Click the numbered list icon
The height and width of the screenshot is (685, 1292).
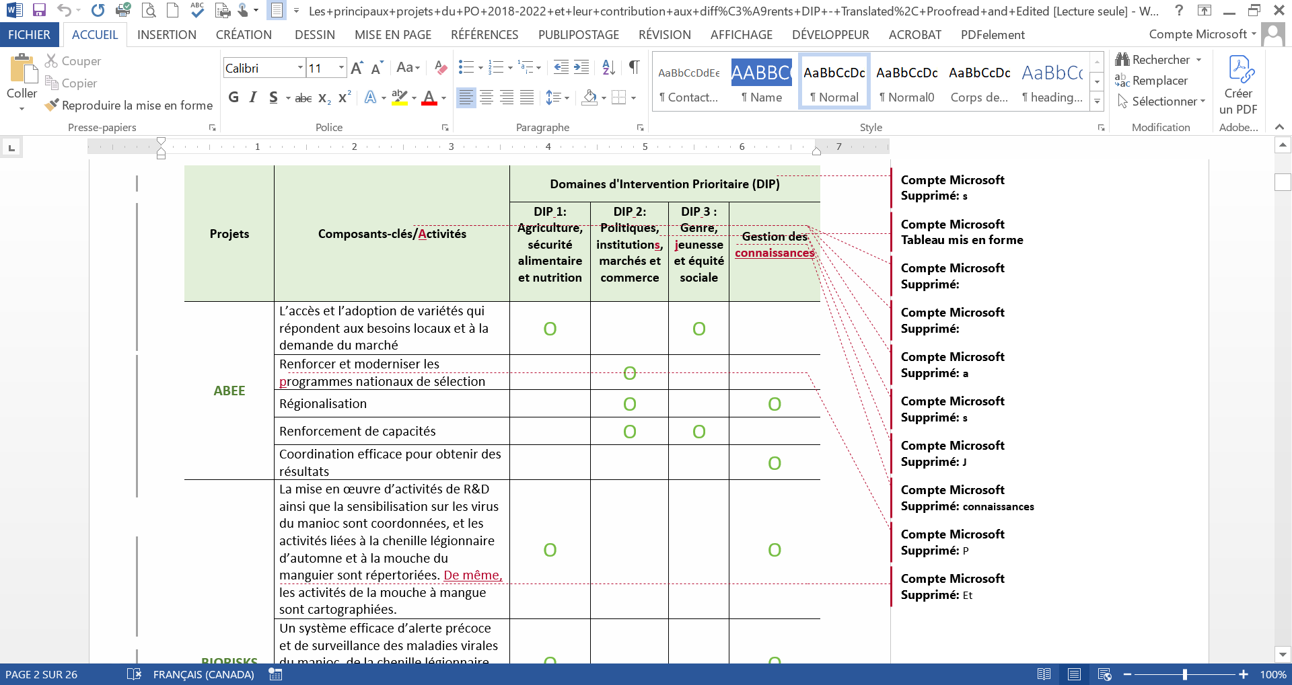point(496,67)
